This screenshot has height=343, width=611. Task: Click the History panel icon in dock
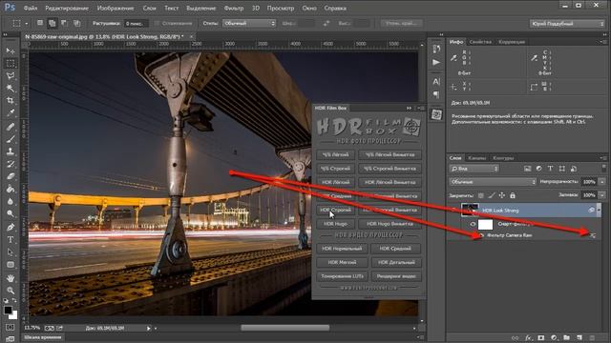436,49
